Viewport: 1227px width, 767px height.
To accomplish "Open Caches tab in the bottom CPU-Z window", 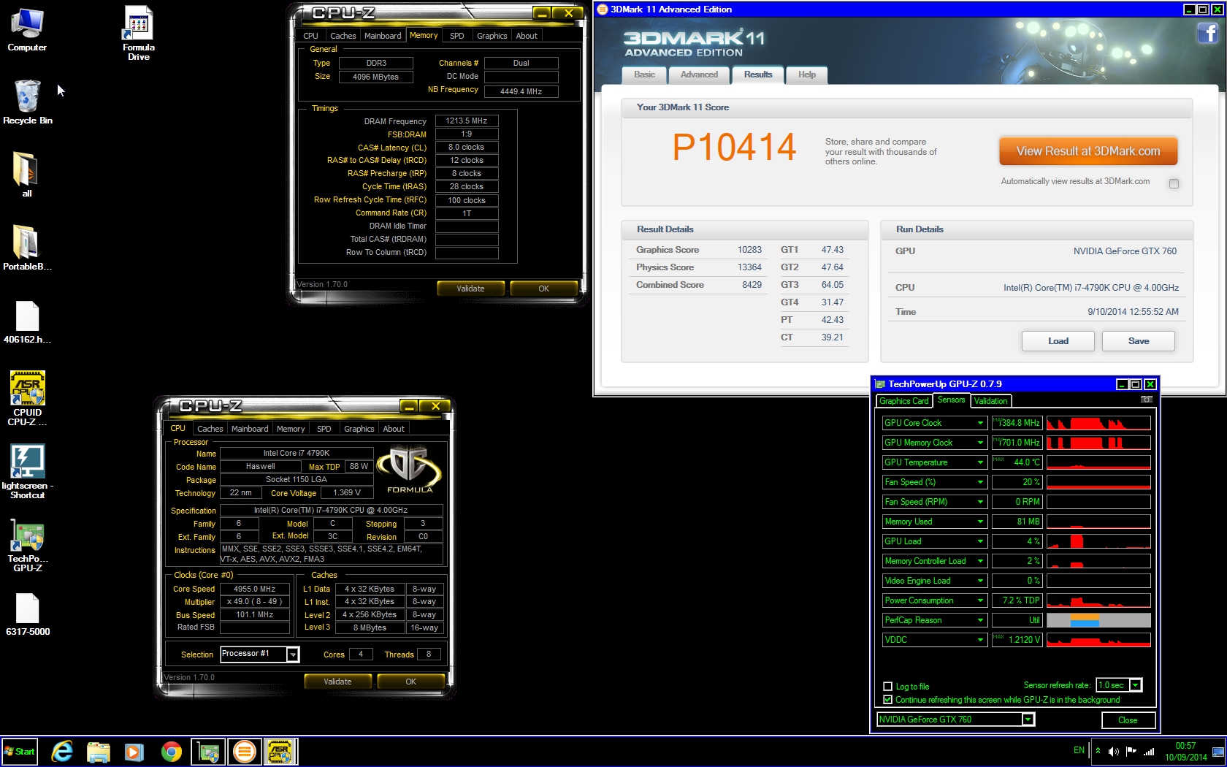I will 210,429.
